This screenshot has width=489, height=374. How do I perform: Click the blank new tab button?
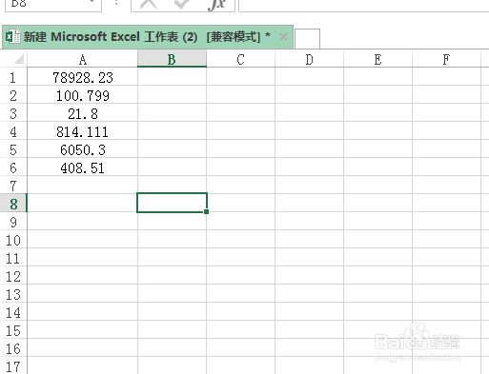[x=307, y=39]
